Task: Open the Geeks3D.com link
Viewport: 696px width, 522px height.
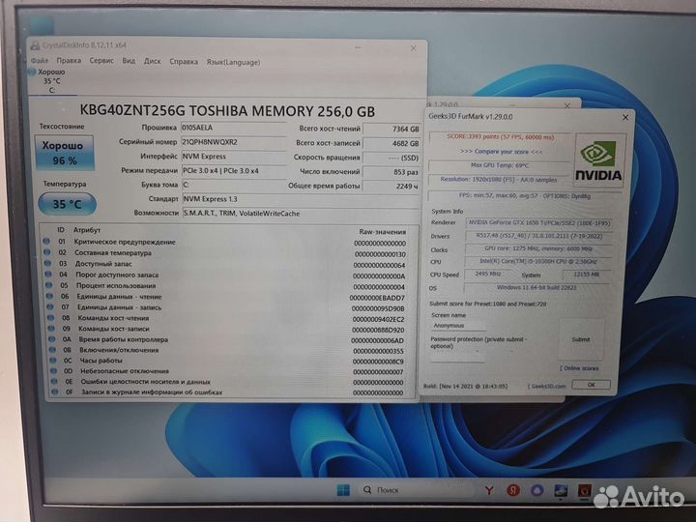Action: click(548, 386)
